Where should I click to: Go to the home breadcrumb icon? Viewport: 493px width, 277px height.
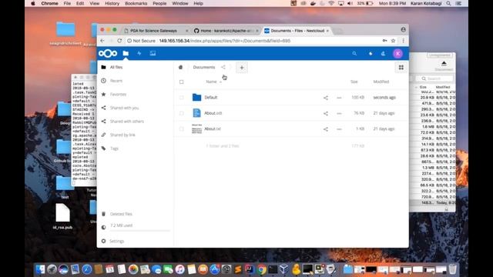(x=180, y=67)
